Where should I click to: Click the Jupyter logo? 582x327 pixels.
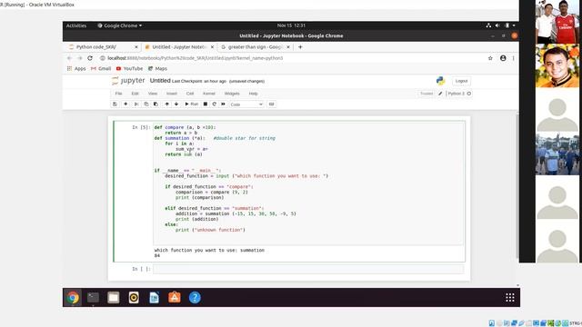click(x=128, y=81)
